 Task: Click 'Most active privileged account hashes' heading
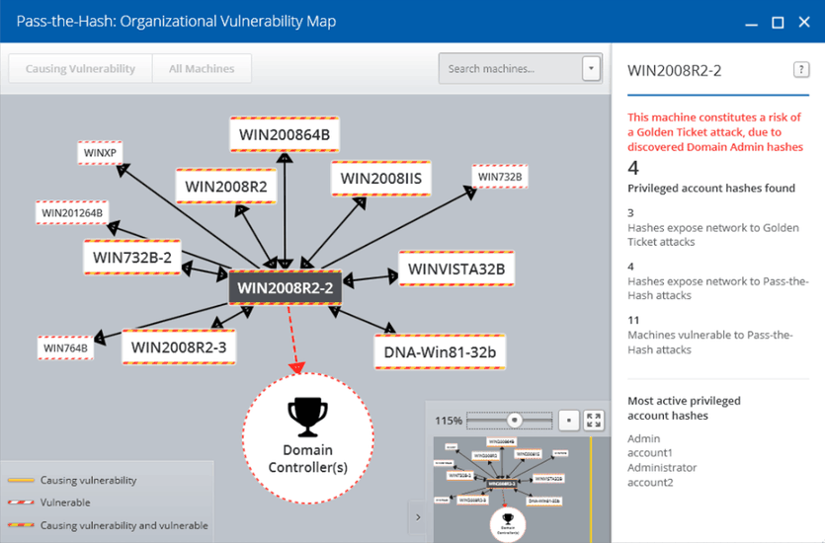(x=684, y=408)
